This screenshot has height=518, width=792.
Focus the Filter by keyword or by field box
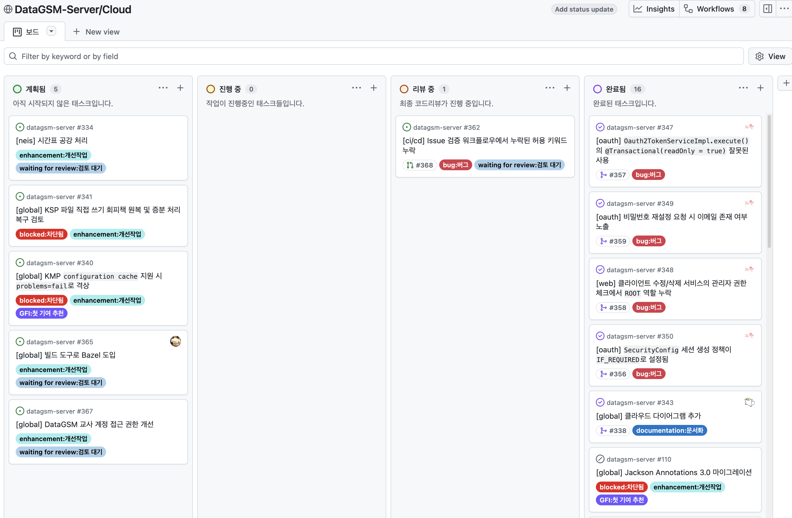pyautogui.click(x=374, y=56)
